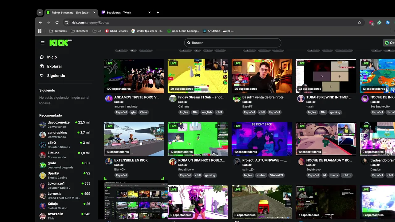Select the funny tag under Soykbrayo stream
Viewport: 395px width, 222px height.
point(334,175)
